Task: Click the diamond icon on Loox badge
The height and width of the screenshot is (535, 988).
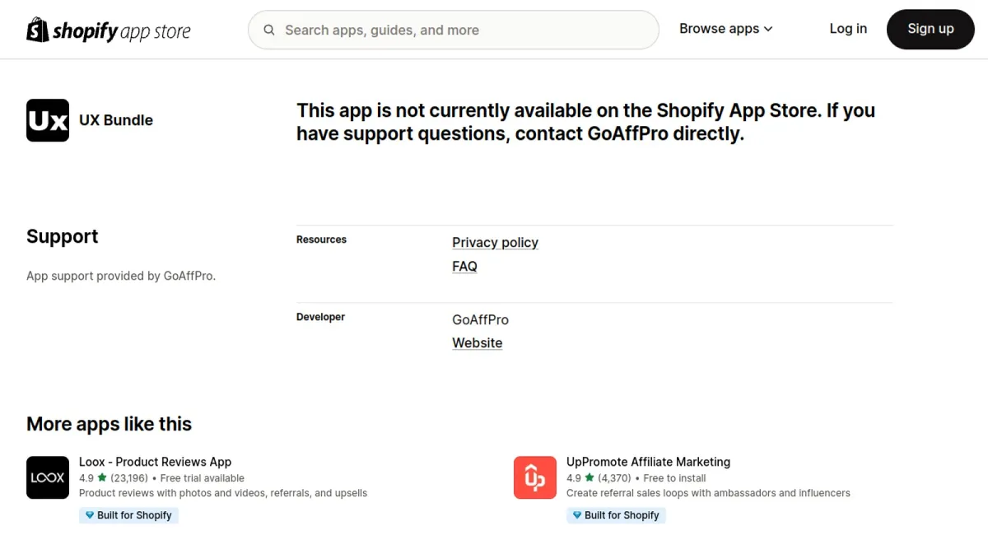Action: pos(90,515)
